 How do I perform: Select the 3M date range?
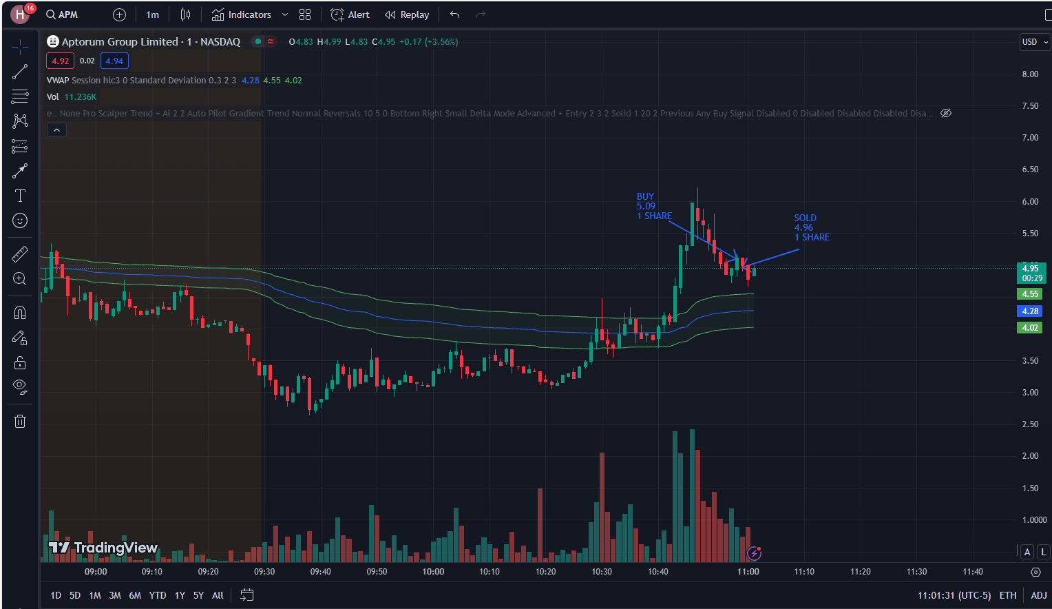click(x=115, y=595)
